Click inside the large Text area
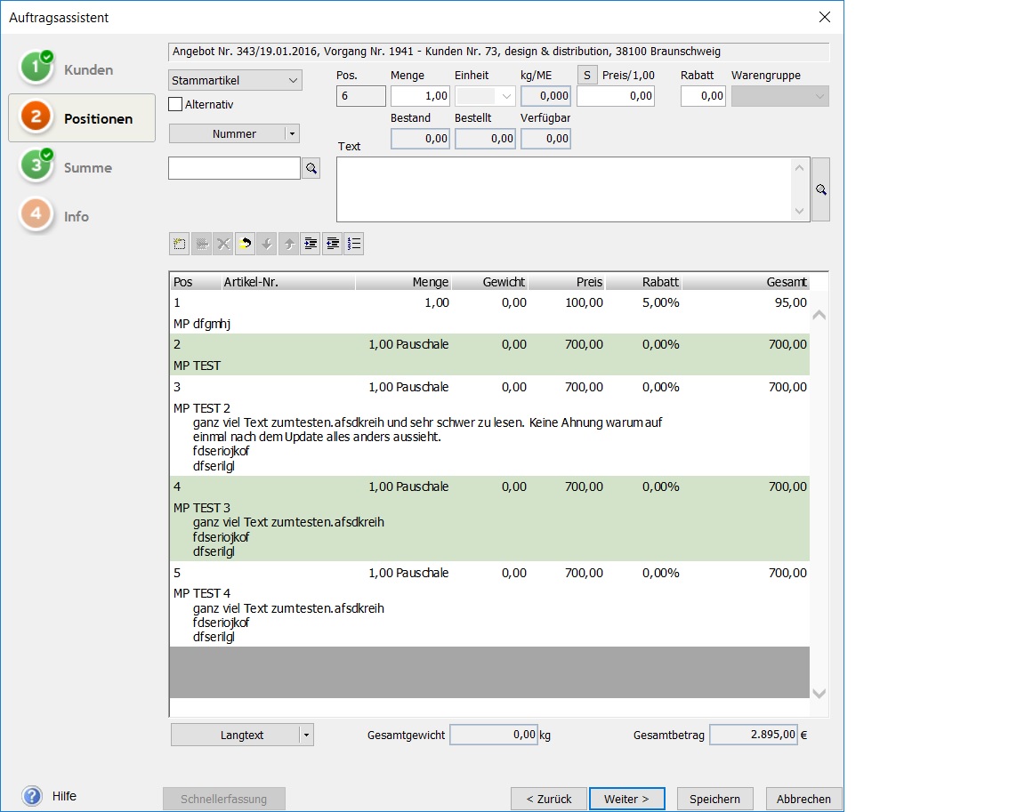Viewport: 1025px width, 812px height. click(564, 189)
